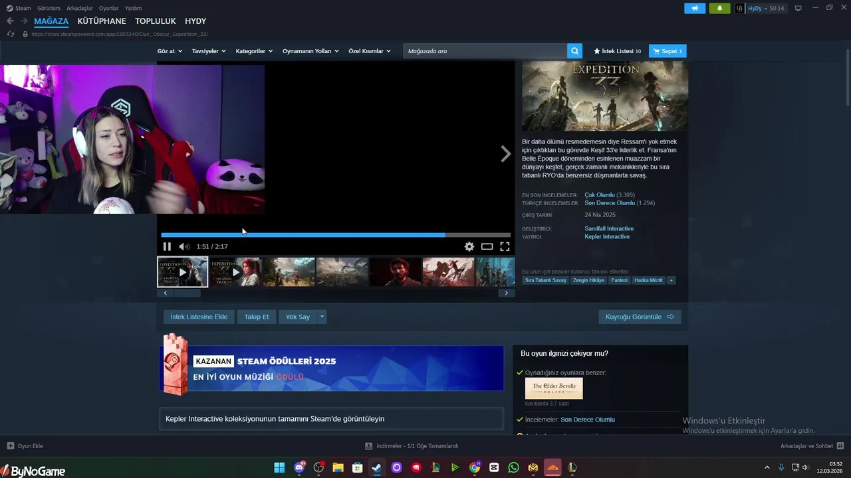Toggle theater mode icon on video player
851x478 pixels.
pos(487,246)
